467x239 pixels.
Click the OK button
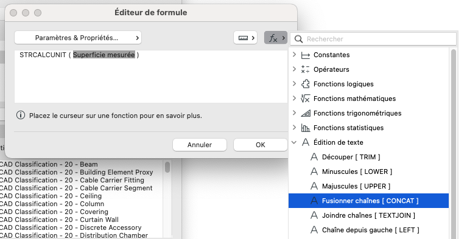coord(261,145)
